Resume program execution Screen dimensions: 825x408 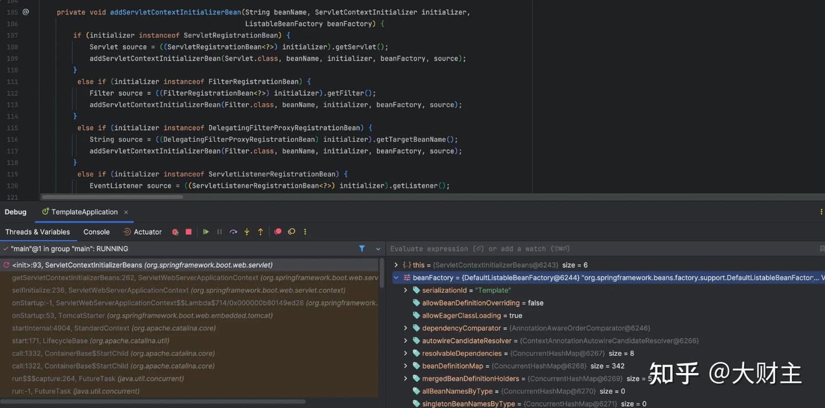pyautogui.click(x=206, y=232)
